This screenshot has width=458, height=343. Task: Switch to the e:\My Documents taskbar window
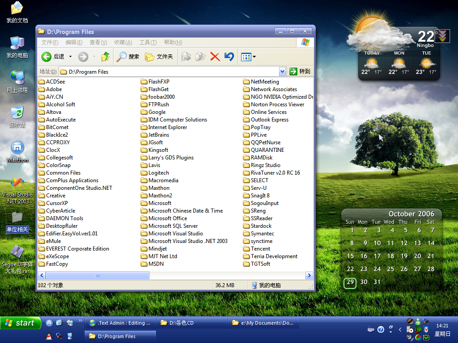[263, 323]
